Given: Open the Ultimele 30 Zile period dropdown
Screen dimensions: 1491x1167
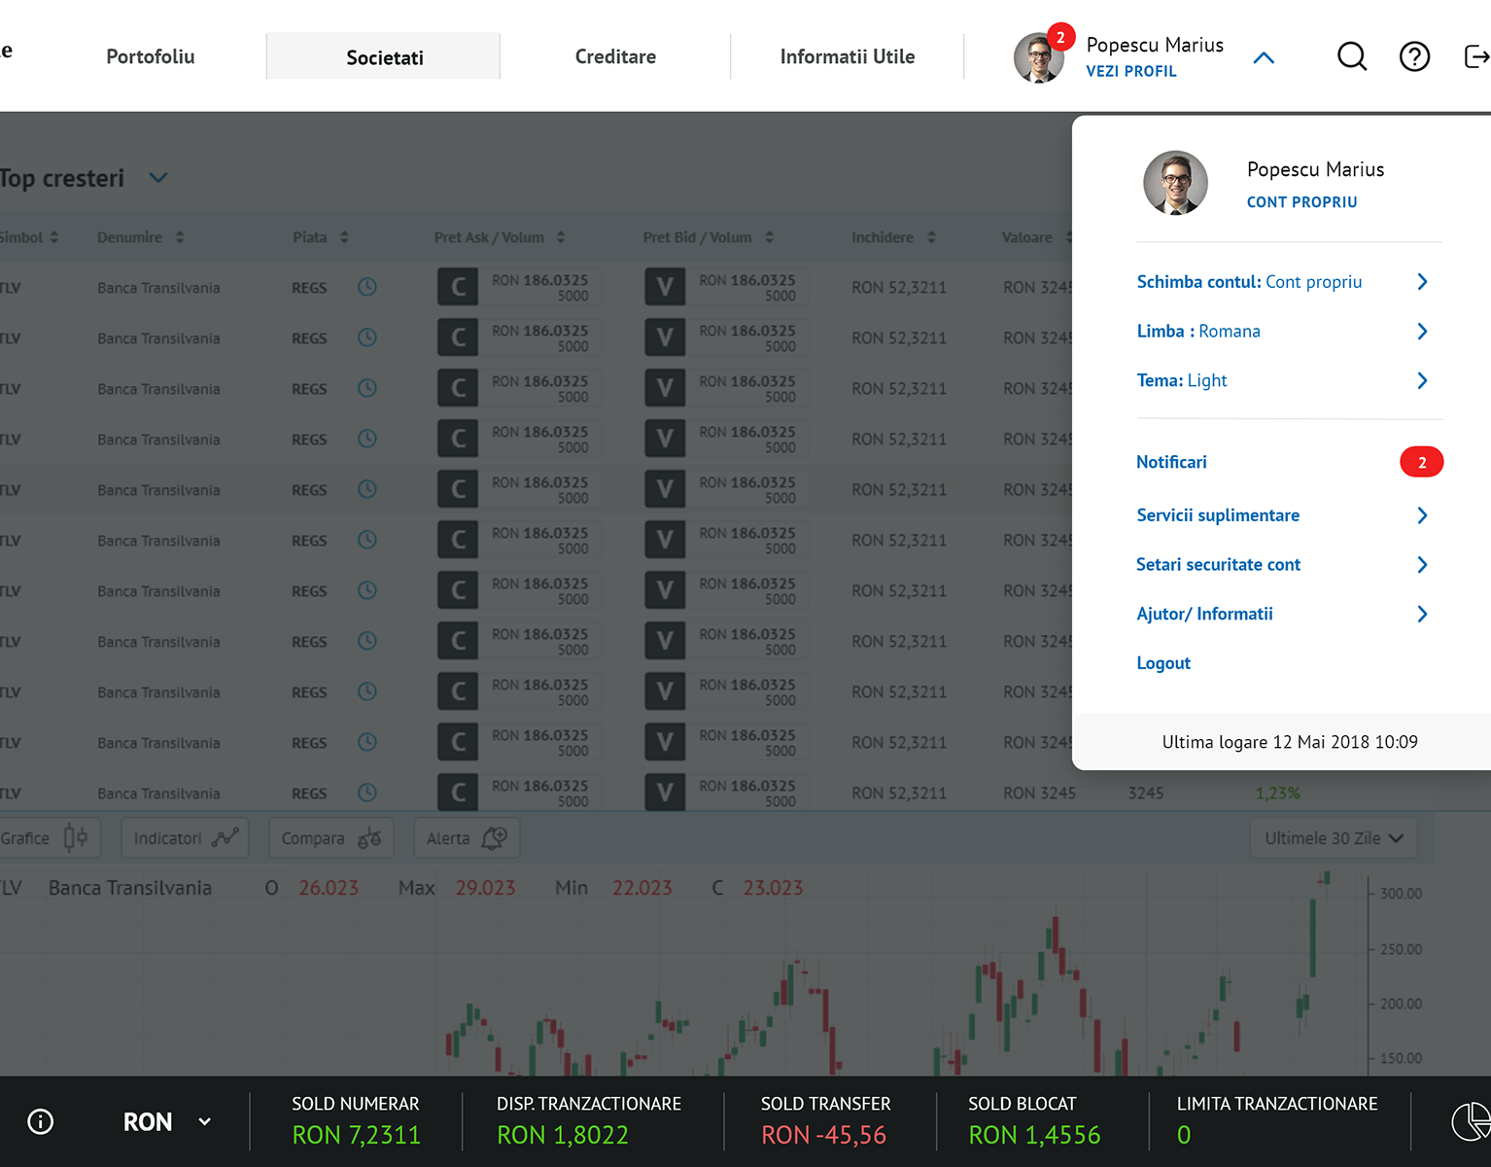Looking at the screenshot, I should [x=1334, y=838].
